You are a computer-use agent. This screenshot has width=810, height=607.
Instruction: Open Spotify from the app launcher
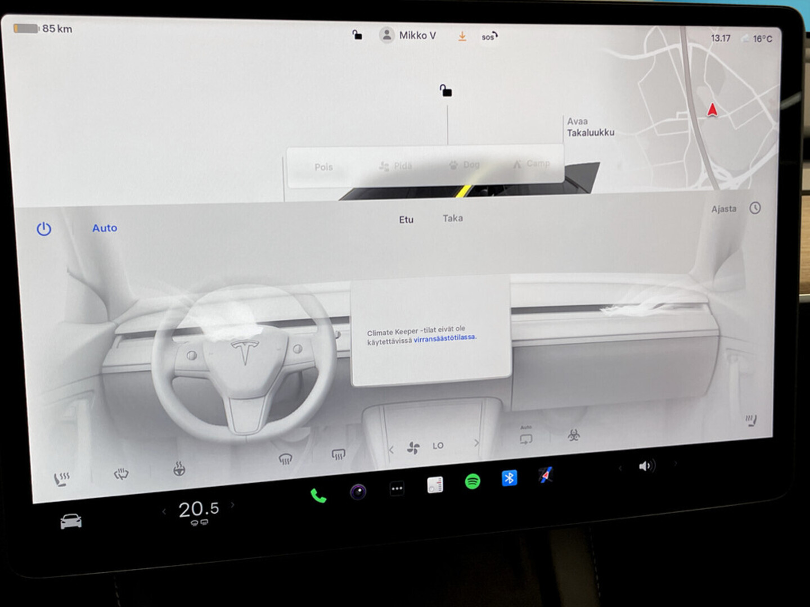[x=472, y=481]
